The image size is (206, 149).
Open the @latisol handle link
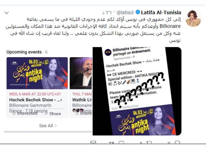(125, 13)
